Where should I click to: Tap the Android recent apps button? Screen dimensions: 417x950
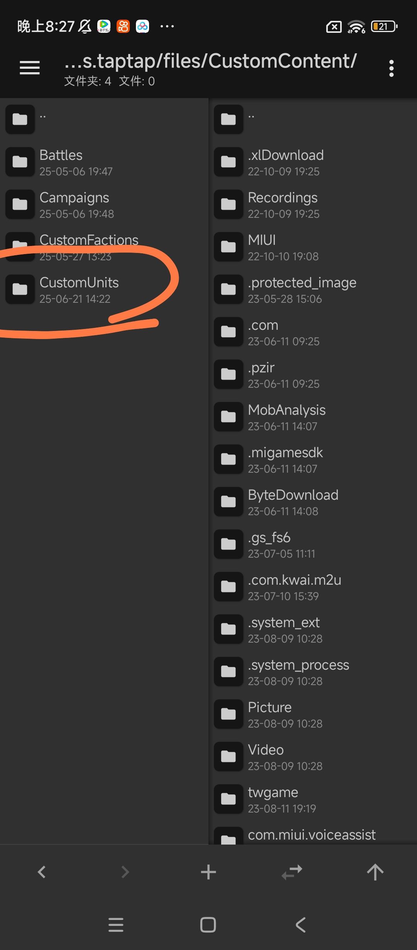(116, 925)
